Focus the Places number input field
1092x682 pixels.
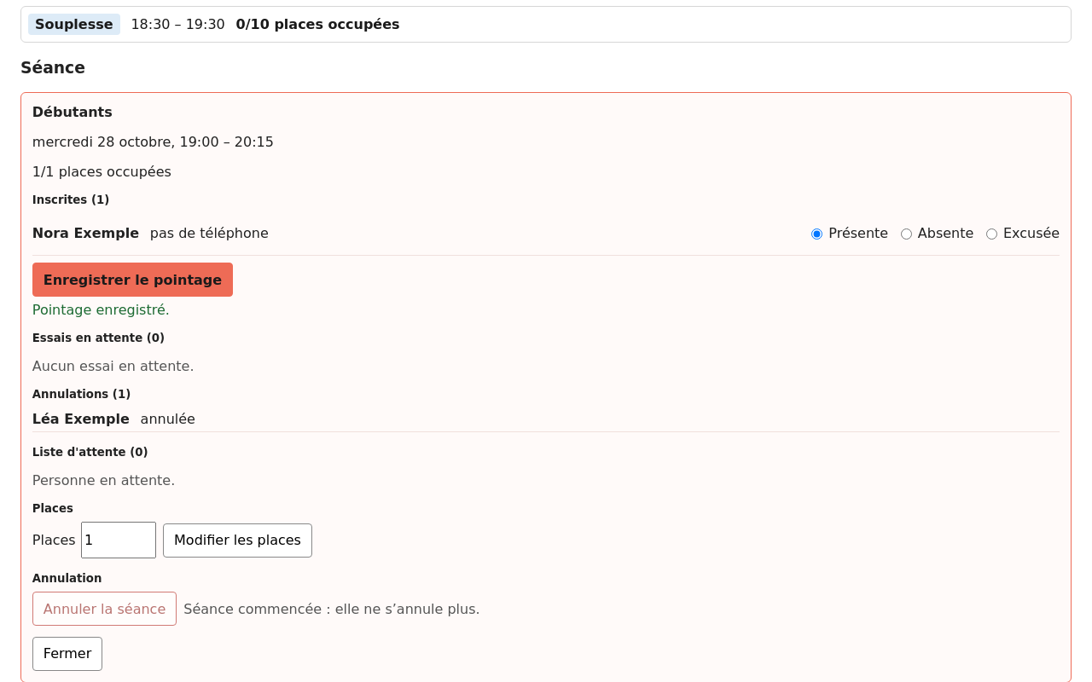pyautogui.click(x=119, y=540)
